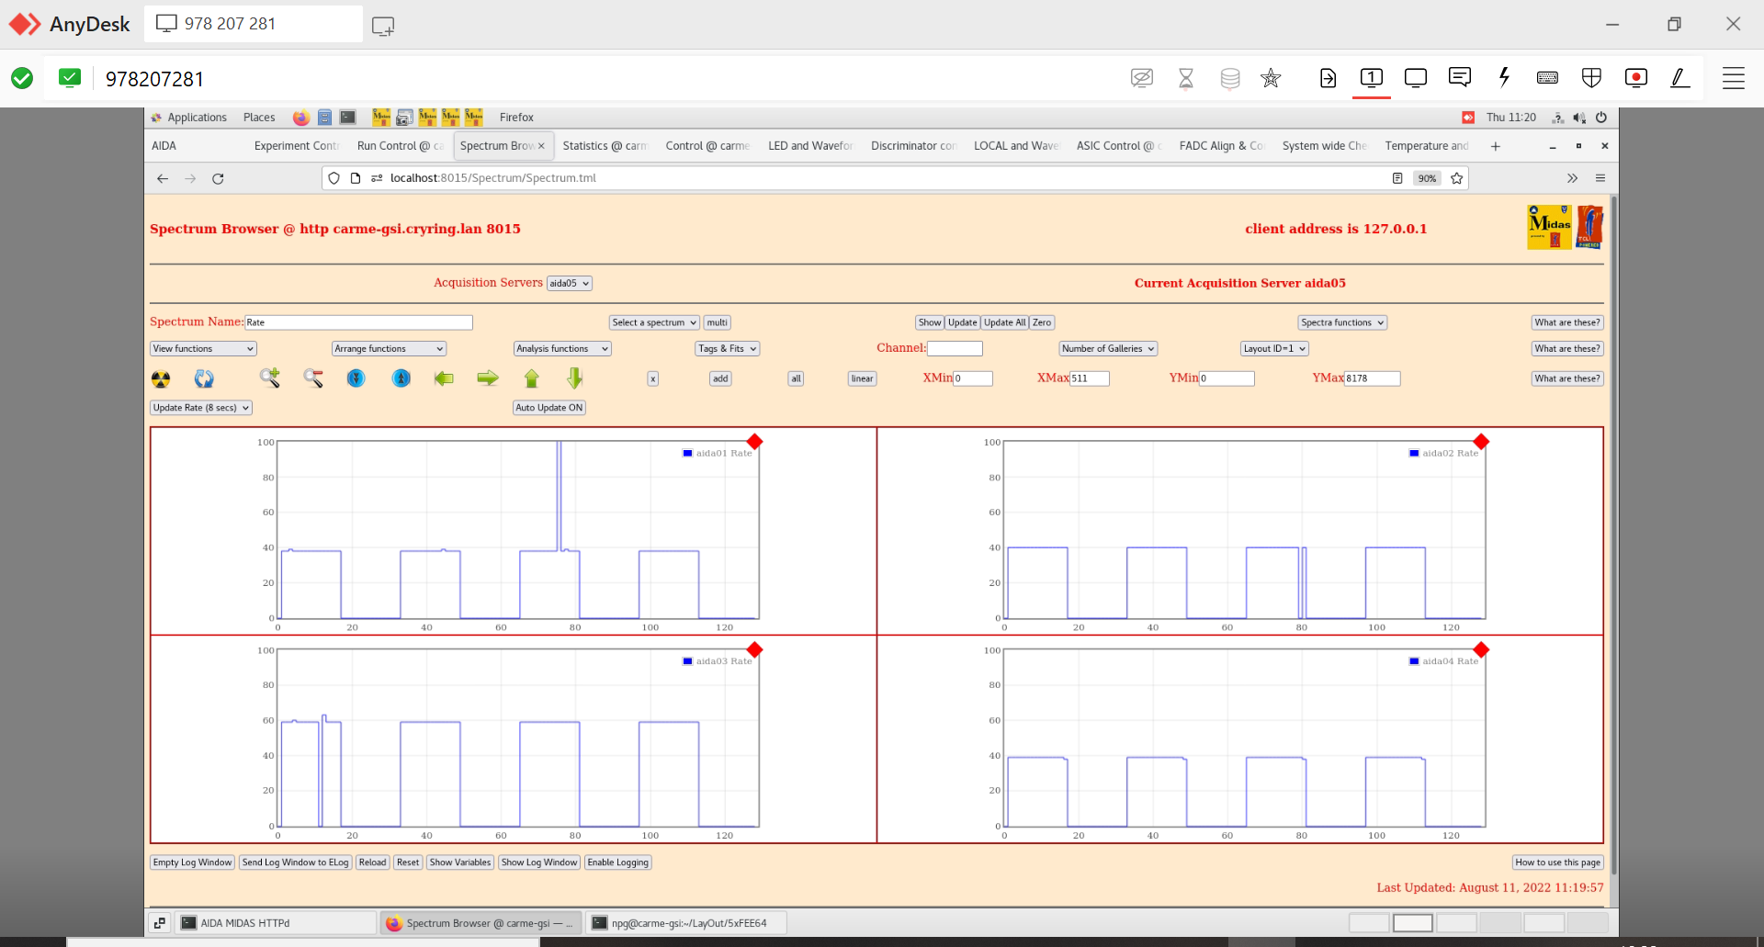The height and width of the screenshot is (947, 1764).
Task: Click the blue circular refresh arrows icon
Action: 204,378
